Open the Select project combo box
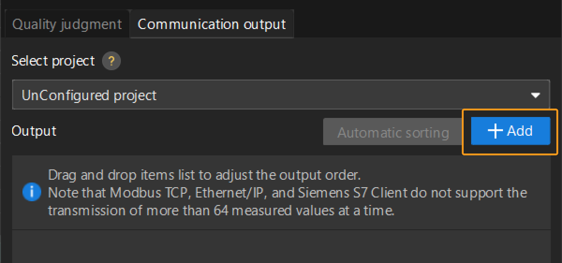Viewport: 562px width, 263px height. pyautogui.click(x=281, y=95)
